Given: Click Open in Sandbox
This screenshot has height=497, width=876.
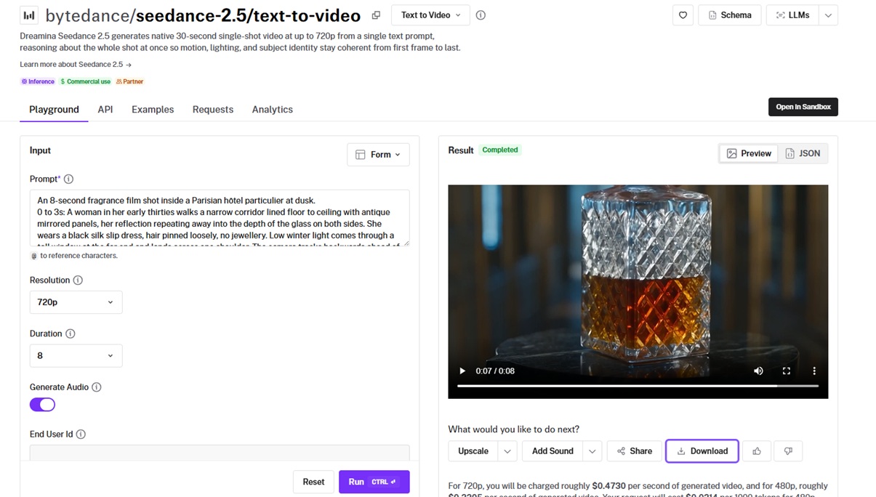Looking at the screenshot, I should [x=803, y=107].
